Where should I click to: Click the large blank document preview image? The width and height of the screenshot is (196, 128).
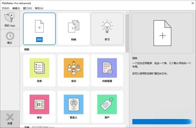[x=162, y=33]
